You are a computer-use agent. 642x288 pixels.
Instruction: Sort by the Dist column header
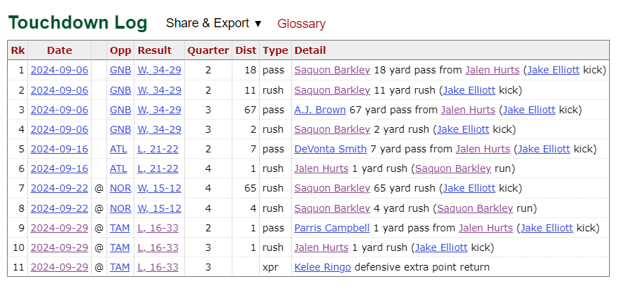click(246, 50)
